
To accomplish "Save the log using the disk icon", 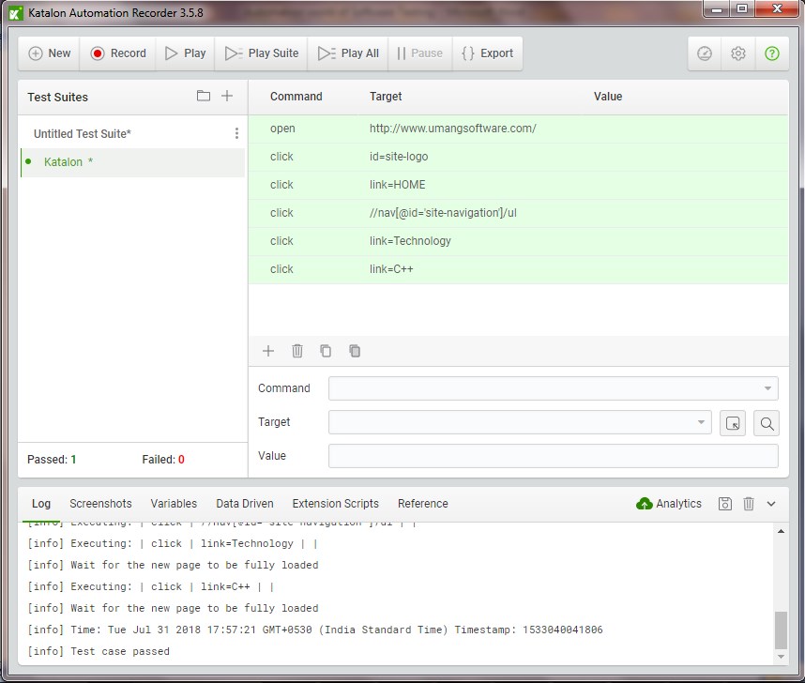I will click(725, 504).
